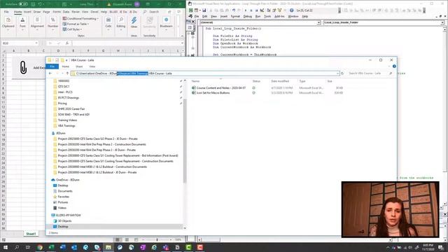Open the VBA Run menu
This screenshot has width=448, height=252.
(x=258, y=17)
